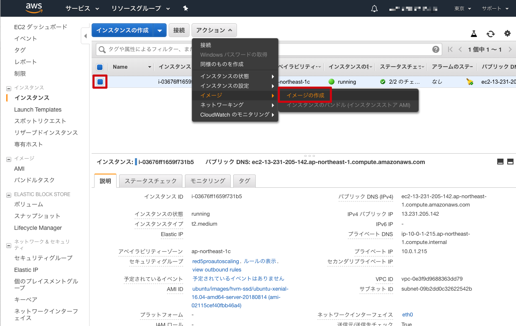Choose イメージの作成 from submenu

click(x=305, y=95)
